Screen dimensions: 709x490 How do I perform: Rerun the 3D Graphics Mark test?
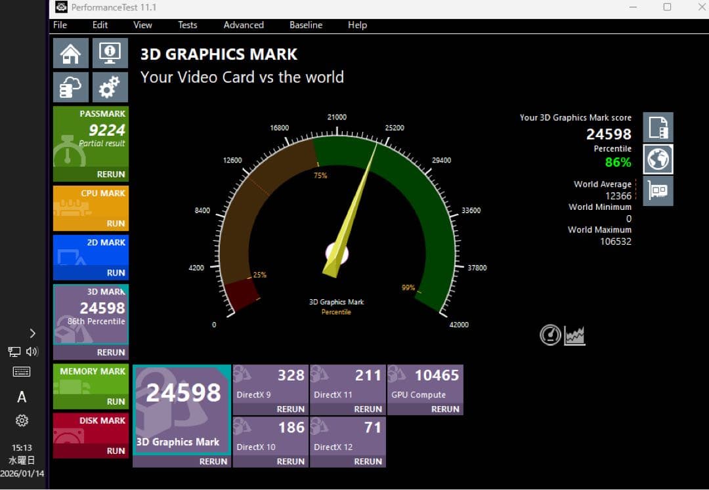[x=213, y=461]
